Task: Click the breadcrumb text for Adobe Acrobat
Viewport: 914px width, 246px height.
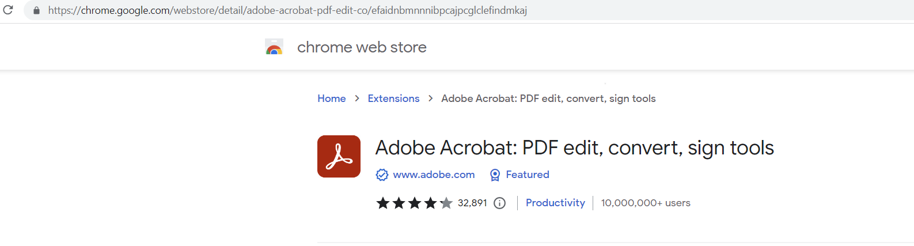Action: point(548,99)
